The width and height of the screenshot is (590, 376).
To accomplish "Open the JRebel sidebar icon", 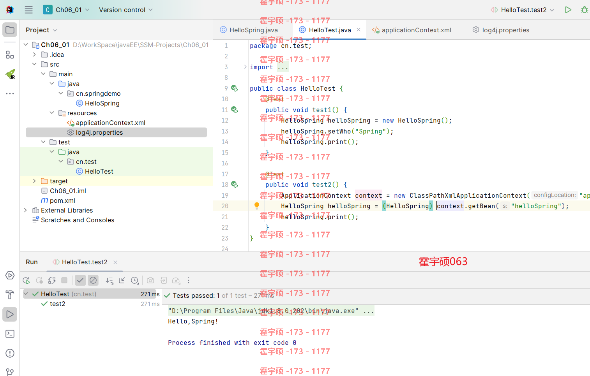I will tap(10, 74).
